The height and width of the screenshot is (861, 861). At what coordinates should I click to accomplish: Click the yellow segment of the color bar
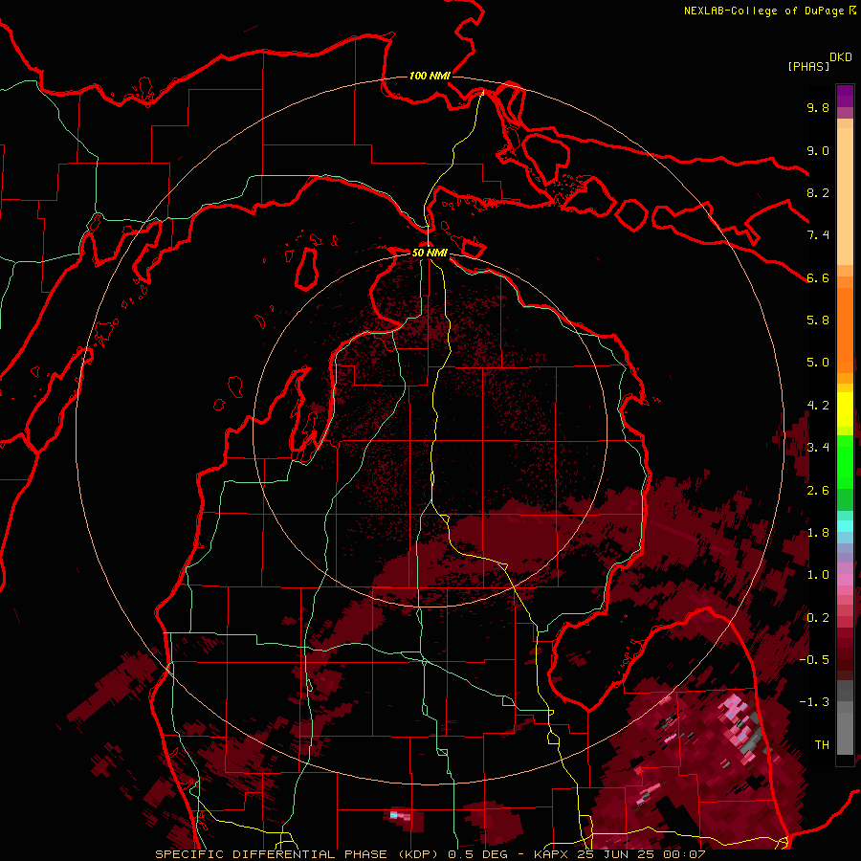click(845, 409)
